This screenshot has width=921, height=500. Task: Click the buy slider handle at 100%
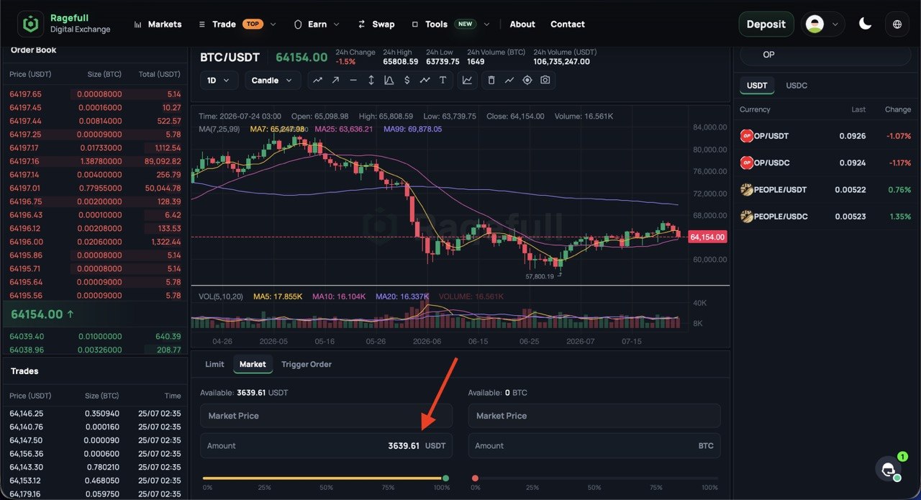pyautogui.click(x=445, y=478)
